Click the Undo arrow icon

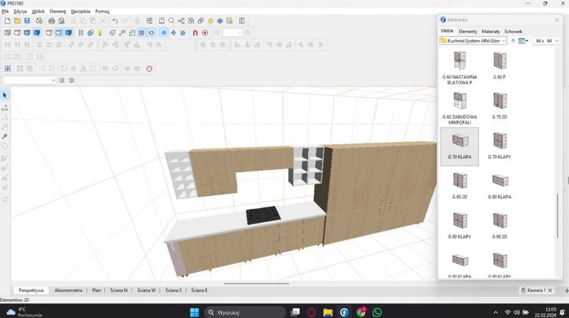[116, 21]
